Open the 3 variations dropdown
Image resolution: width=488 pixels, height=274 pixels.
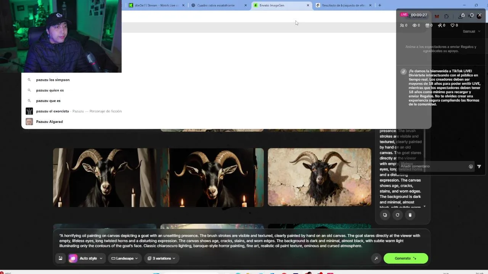(x=161, y=258)
